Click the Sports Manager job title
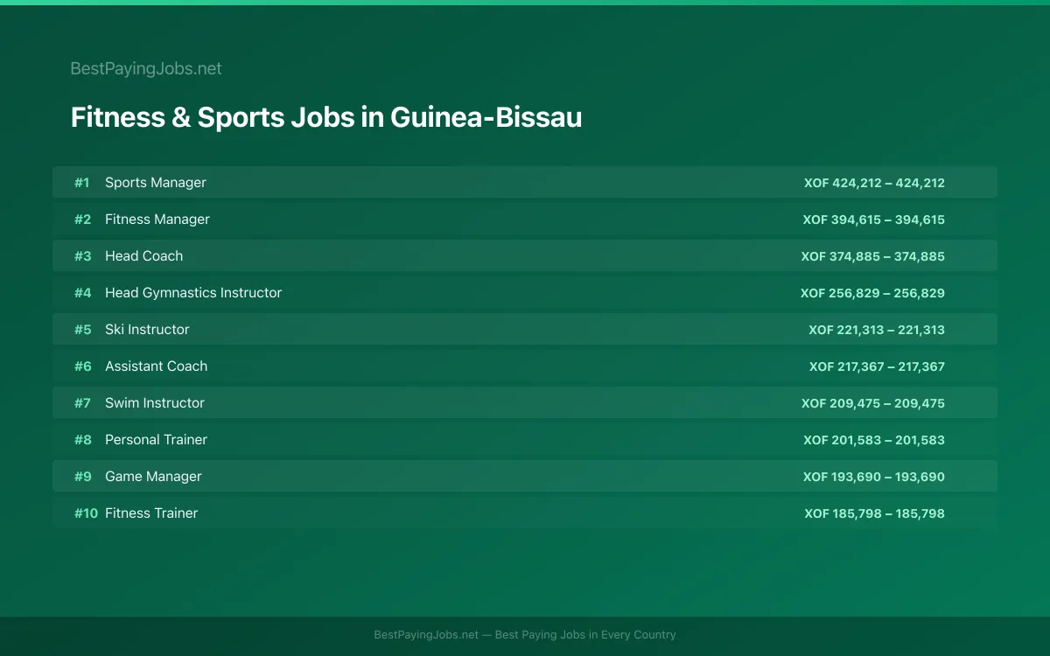The image size is (1050, 656). (156, 183)
